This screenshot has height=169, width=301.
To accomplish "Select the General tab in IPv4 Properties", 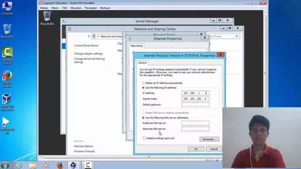I will click(142, 62).
